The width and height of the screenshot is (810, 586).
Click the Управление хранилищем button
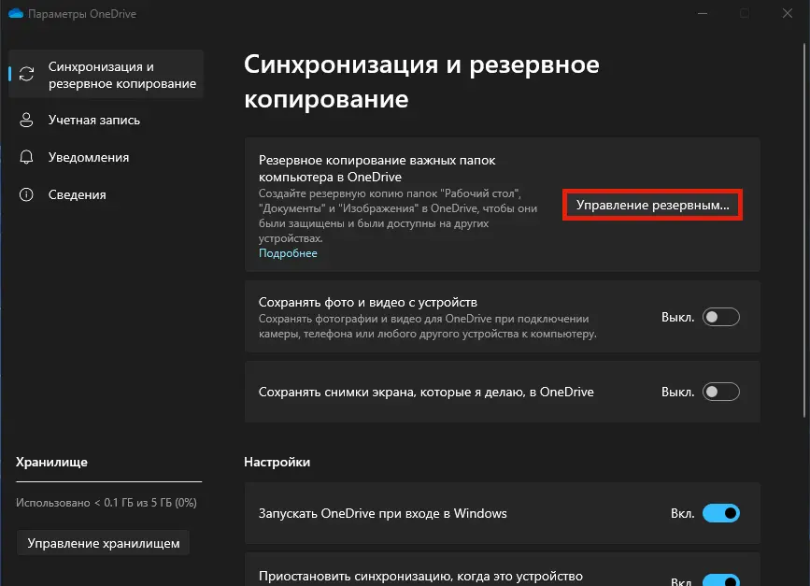click(104, 543)
